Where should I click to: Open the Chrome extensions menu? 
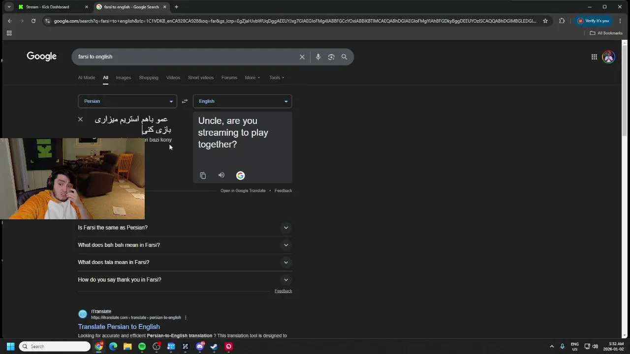[x=562, y=21]
